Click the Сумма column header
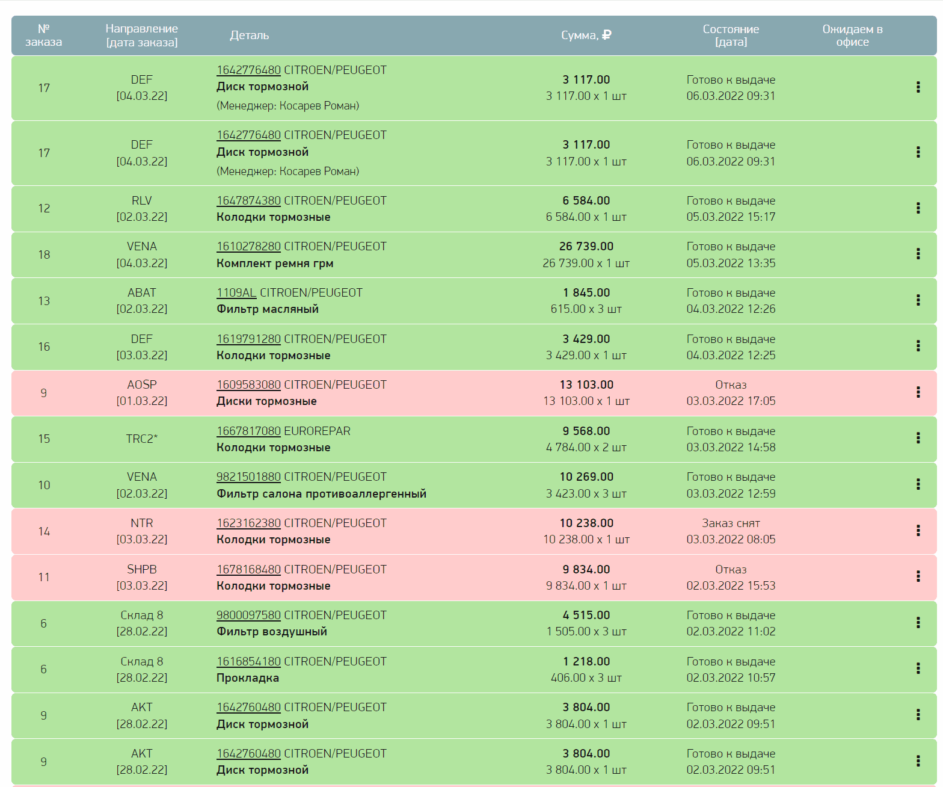The image size is (943, 787). 586,35
